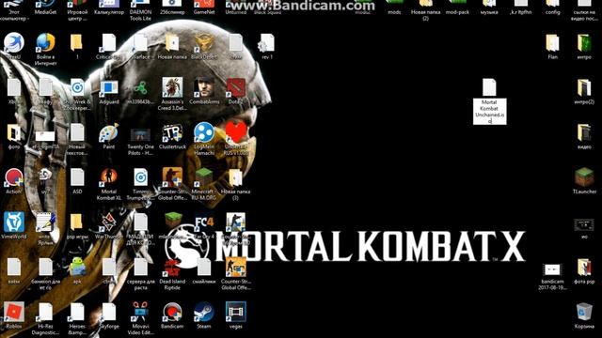Image resolution: width=602 pixels, height=338 pixels.
Task: Open the ASD file
Action: coord(77,177)
